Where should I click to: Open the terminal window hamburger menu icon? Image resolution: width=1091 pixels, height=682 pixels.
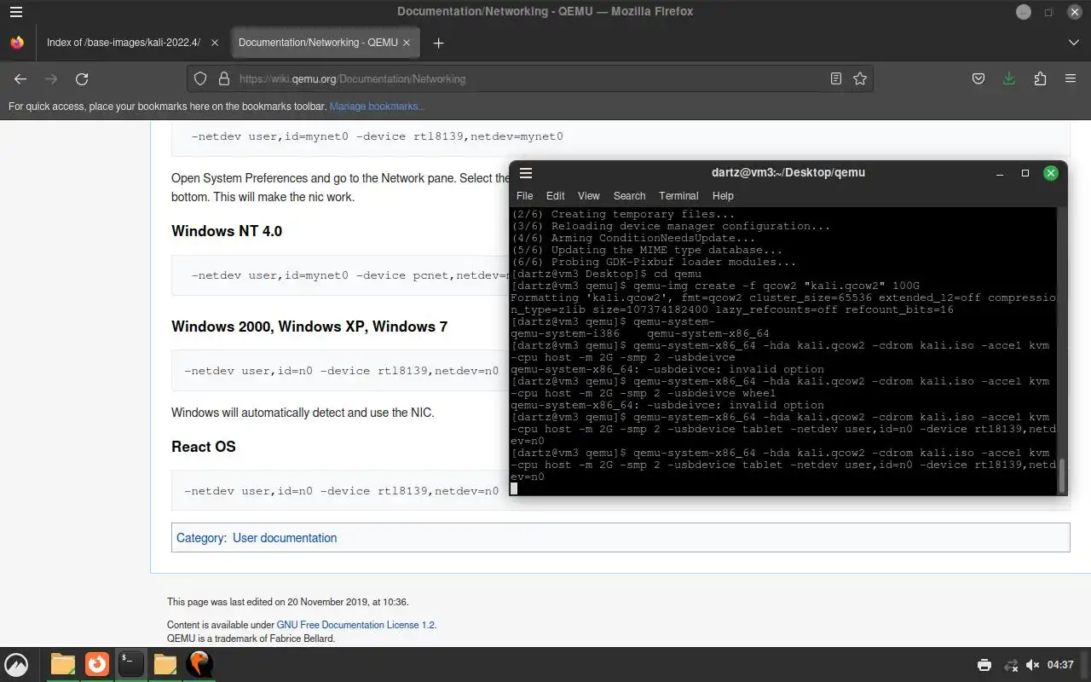point(526,172)
